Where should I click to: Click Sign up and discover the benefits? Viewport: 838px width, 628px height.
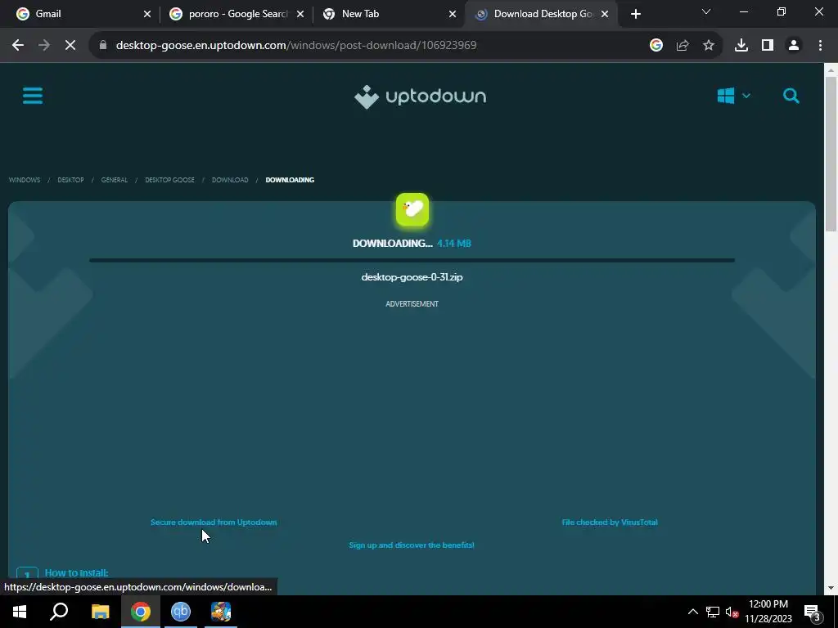[x=412, y=545]
